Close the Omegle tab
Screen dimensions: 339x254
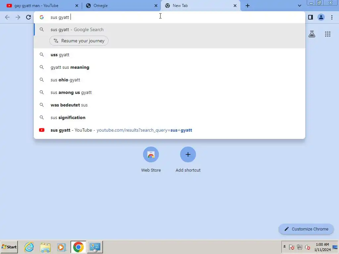coord(156,6)
